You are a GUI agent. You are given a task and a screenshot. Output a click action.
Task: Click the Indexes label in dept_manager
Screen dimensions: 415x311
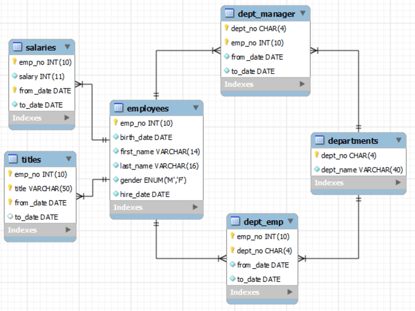coord(239,84)
